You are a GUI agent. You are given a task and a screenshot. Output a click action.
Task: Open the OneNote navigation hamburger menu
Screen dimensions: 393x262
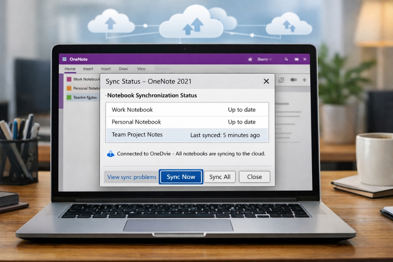tap(64, 59)
